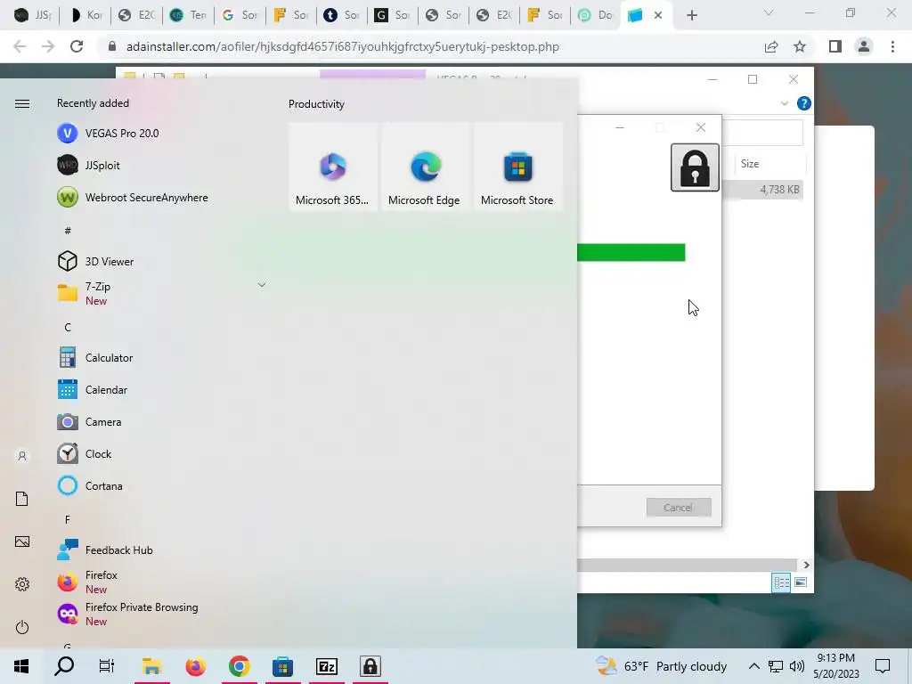This screenshot has height=684, width=912.
Task: Launch the Camera app
Action: 90,421
